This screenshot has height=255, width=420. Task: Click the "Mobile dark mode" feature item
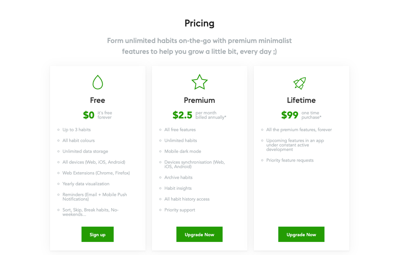[183, 151]
